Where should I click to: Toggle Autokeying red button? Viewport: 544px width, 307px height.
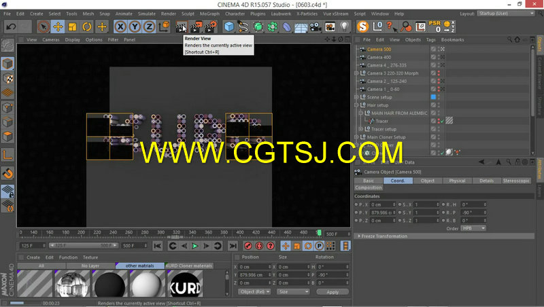(259, 246)
